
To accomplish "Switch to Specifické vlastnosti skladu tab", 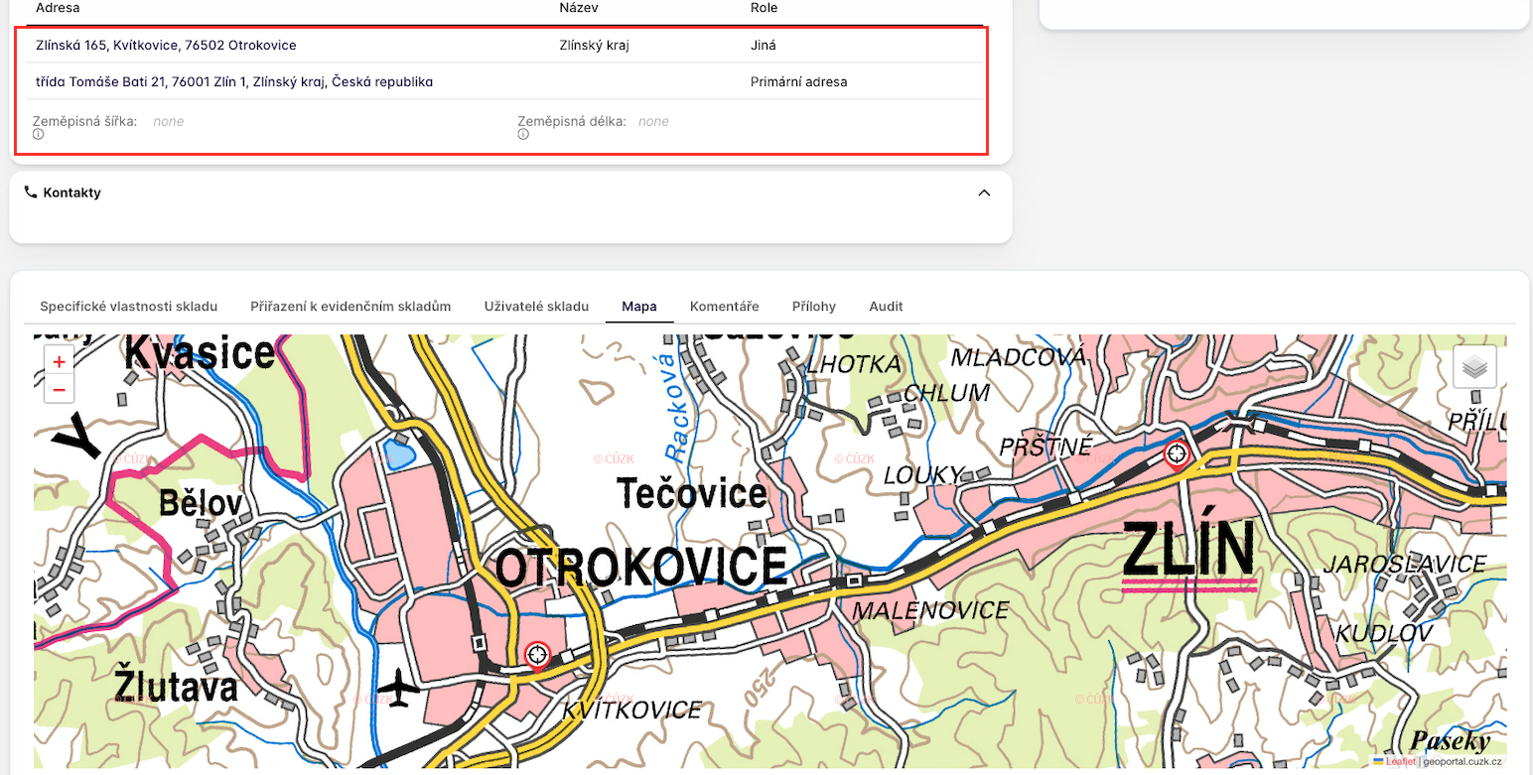I will [x=128, y=307].
